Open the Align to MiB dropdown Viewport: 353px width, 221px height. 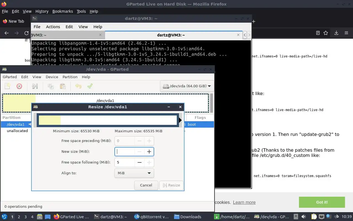(x=134, y=173)
